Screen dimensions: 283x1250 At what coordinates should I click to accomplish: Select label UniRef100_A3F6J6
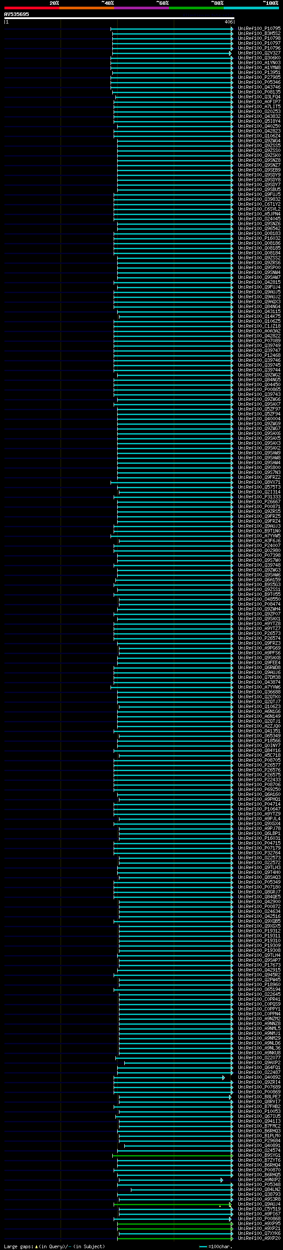pos(259,541)
